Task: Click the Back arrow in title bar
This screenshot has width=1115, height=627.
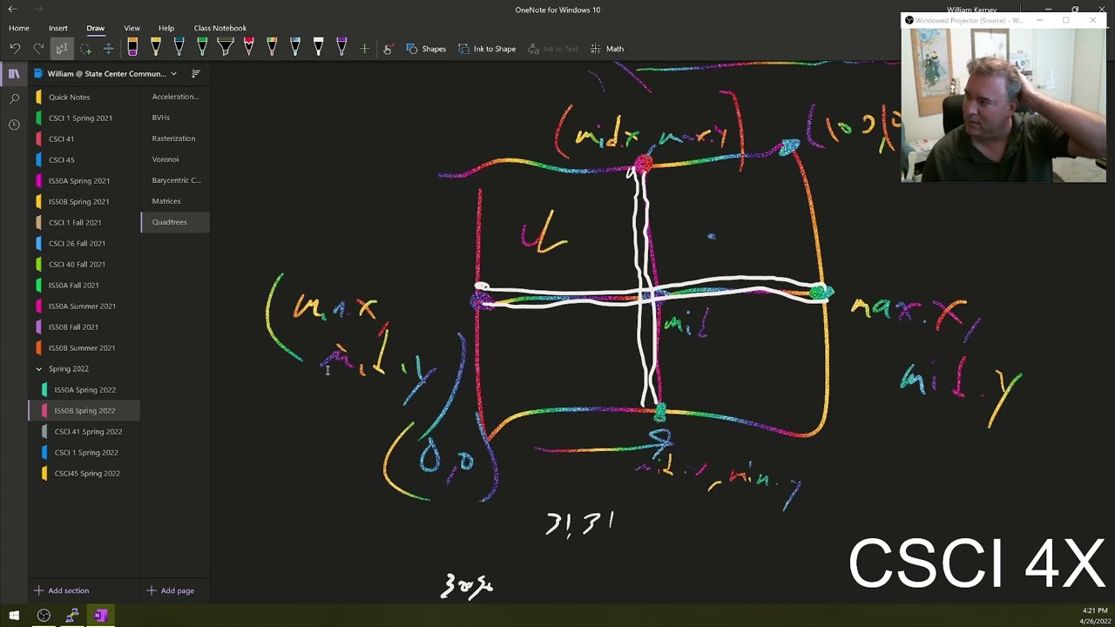Action: (13, 10)
